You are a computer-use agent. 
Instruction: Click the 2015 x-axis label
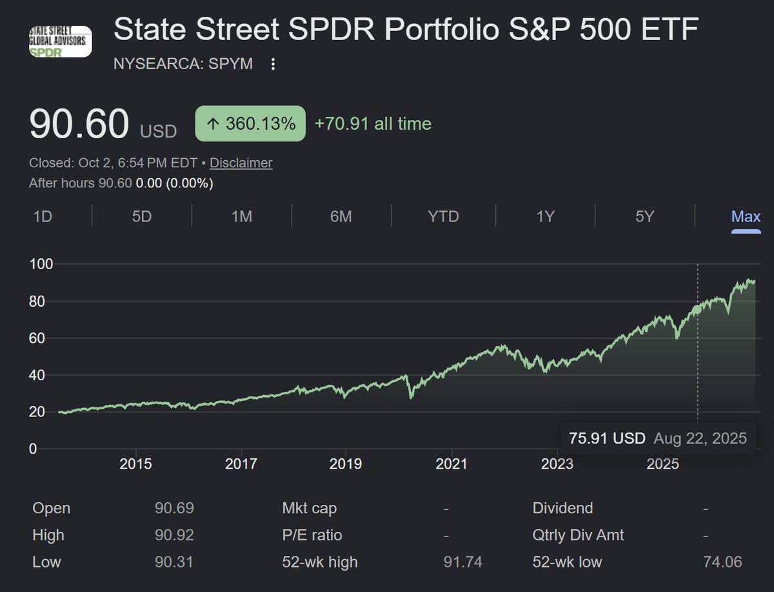click(x=135, y=464)
